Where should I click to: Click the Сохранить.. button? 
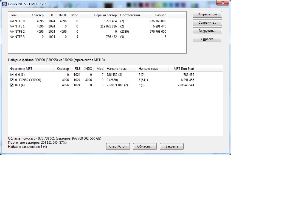click(207, 23)
